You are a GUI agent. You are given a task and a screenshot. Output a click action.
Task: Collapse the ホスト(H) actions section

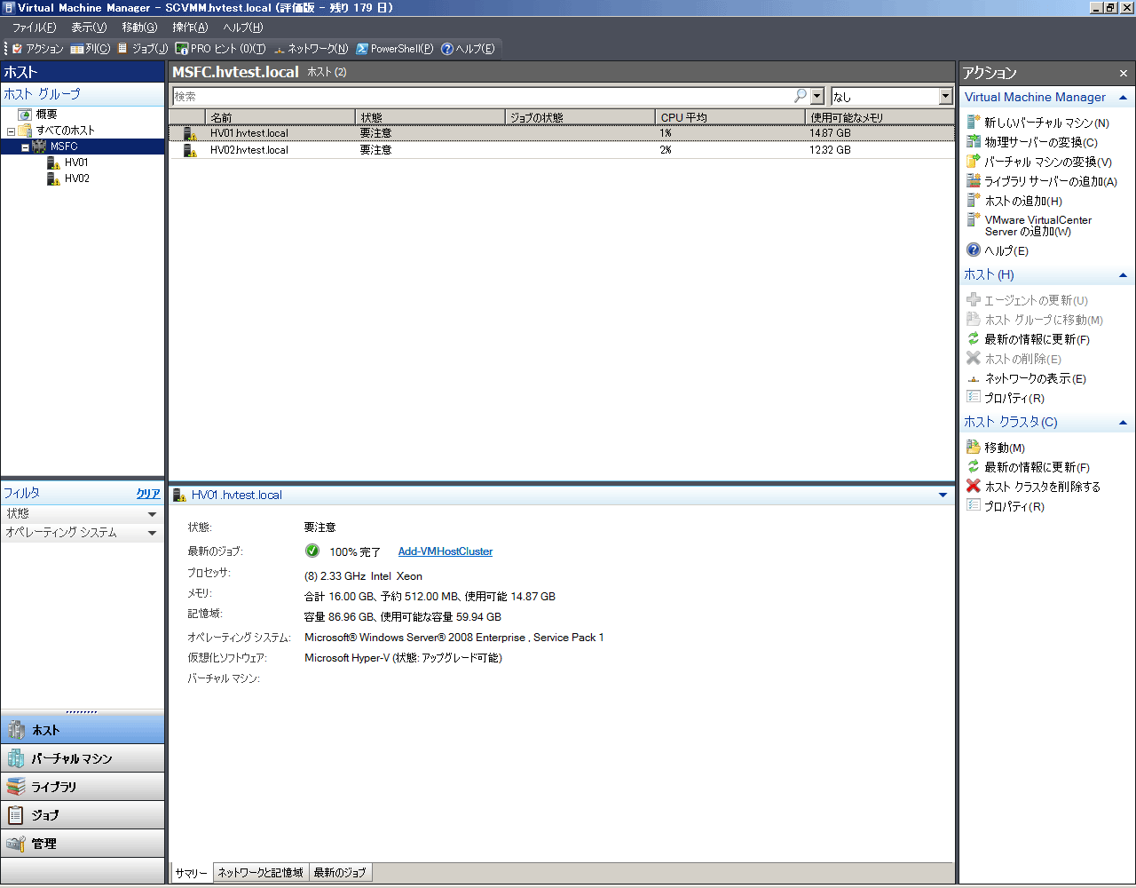pyautogui.click(x=1123, y=275)
